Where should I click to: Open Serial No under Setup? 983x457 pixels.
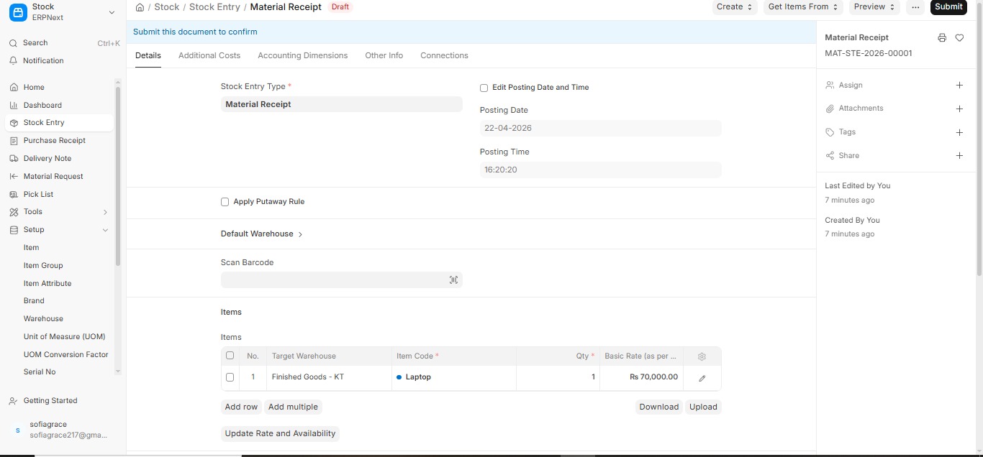(x=40, y=372)
